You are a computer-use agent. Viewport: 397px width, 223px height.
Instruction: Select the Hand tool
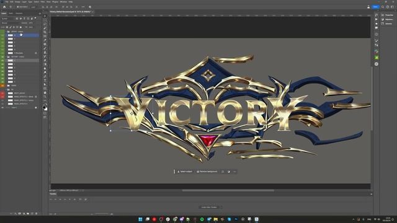[45, 92]
